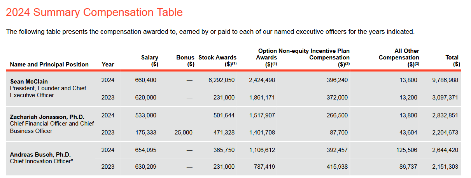
Task: Select the "Total ($)" column header
Action: (x=452, y=61)
